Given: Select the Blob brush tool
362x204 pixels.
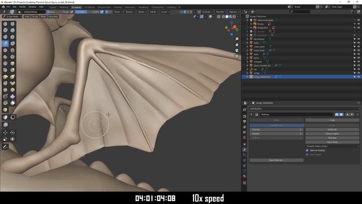Looking at the screenshot, I should 12,44.
